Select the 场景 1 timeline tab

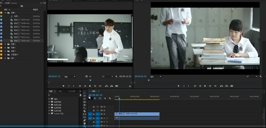(x=94, y=91)
